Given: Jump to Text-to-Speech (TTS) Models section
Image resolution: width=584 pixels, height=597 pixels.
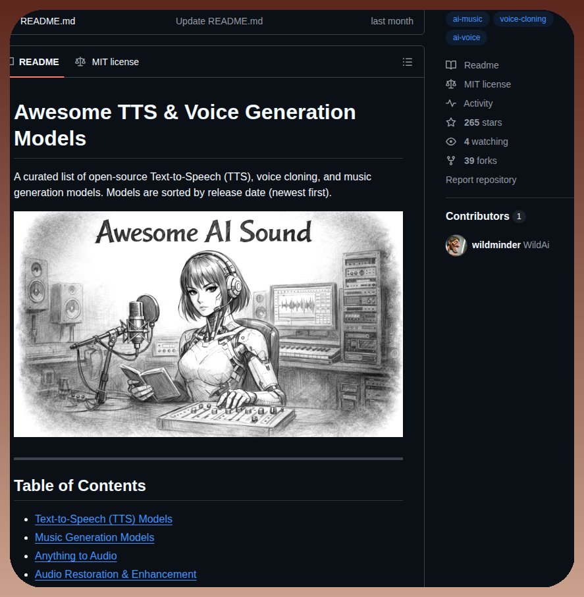Looking at the screenshot, I should [x=103, y=519].
